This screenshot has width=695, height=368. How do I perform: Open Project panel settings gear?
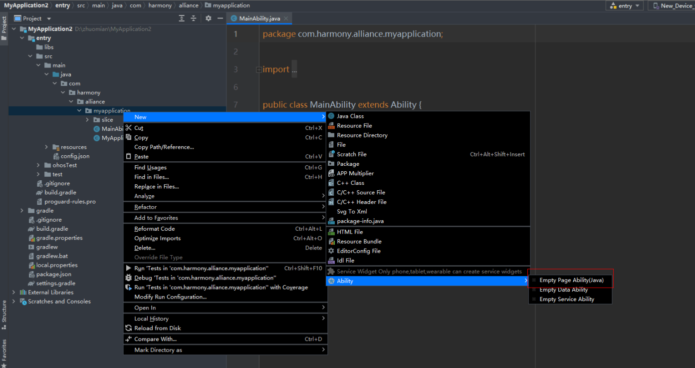coord(208,18)
